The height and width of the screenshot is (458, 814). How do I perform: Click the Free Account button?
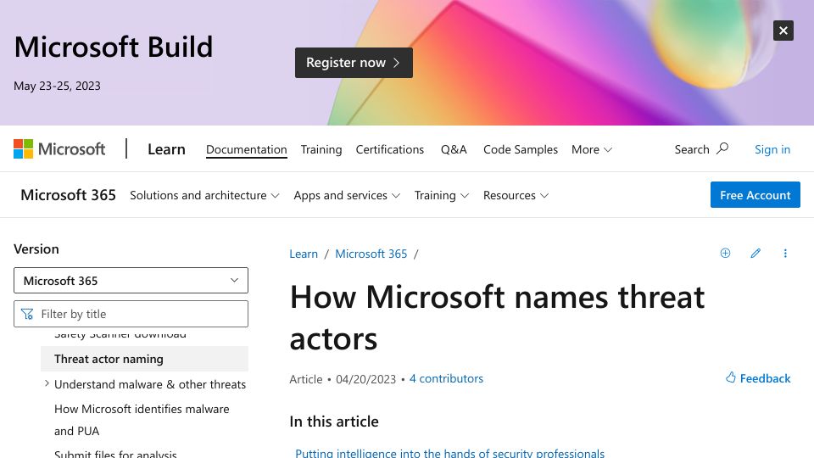tap(755, 195)
